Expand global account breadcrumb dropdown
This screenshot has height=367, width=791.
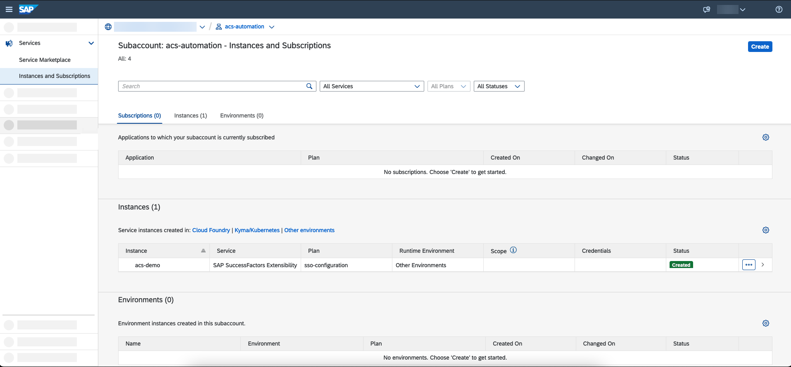pos(202,27)
